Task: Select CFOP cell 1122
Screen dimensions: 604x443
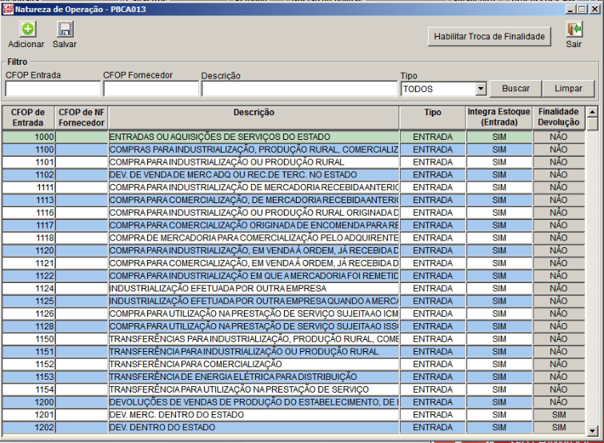Action: [x=29, y=276]
